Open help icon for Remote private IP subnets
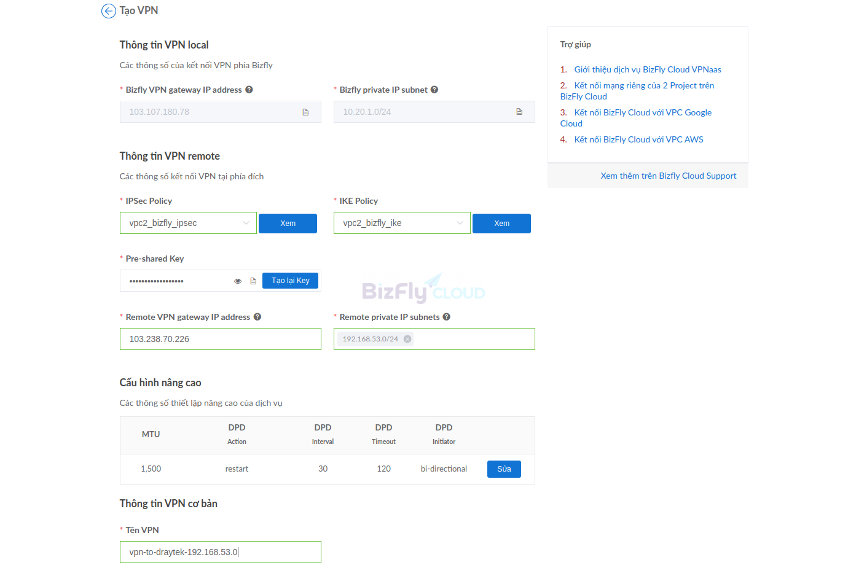 (x=447, y=317)
